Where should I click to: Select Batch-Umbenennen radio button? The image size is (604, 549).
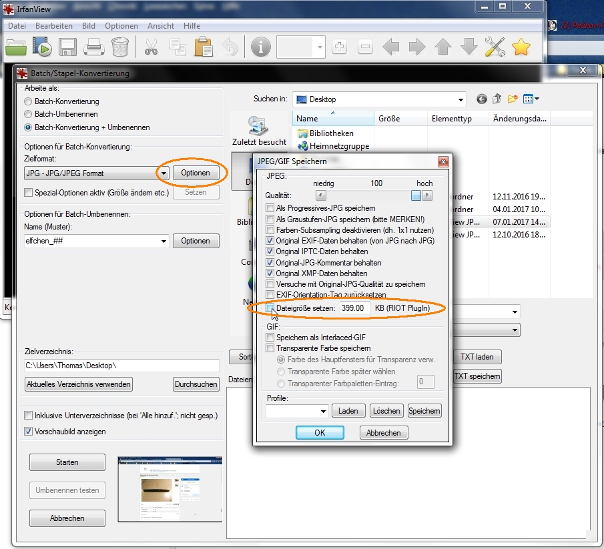pos(28,114)
